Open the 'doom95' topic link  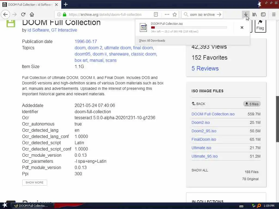82,54
